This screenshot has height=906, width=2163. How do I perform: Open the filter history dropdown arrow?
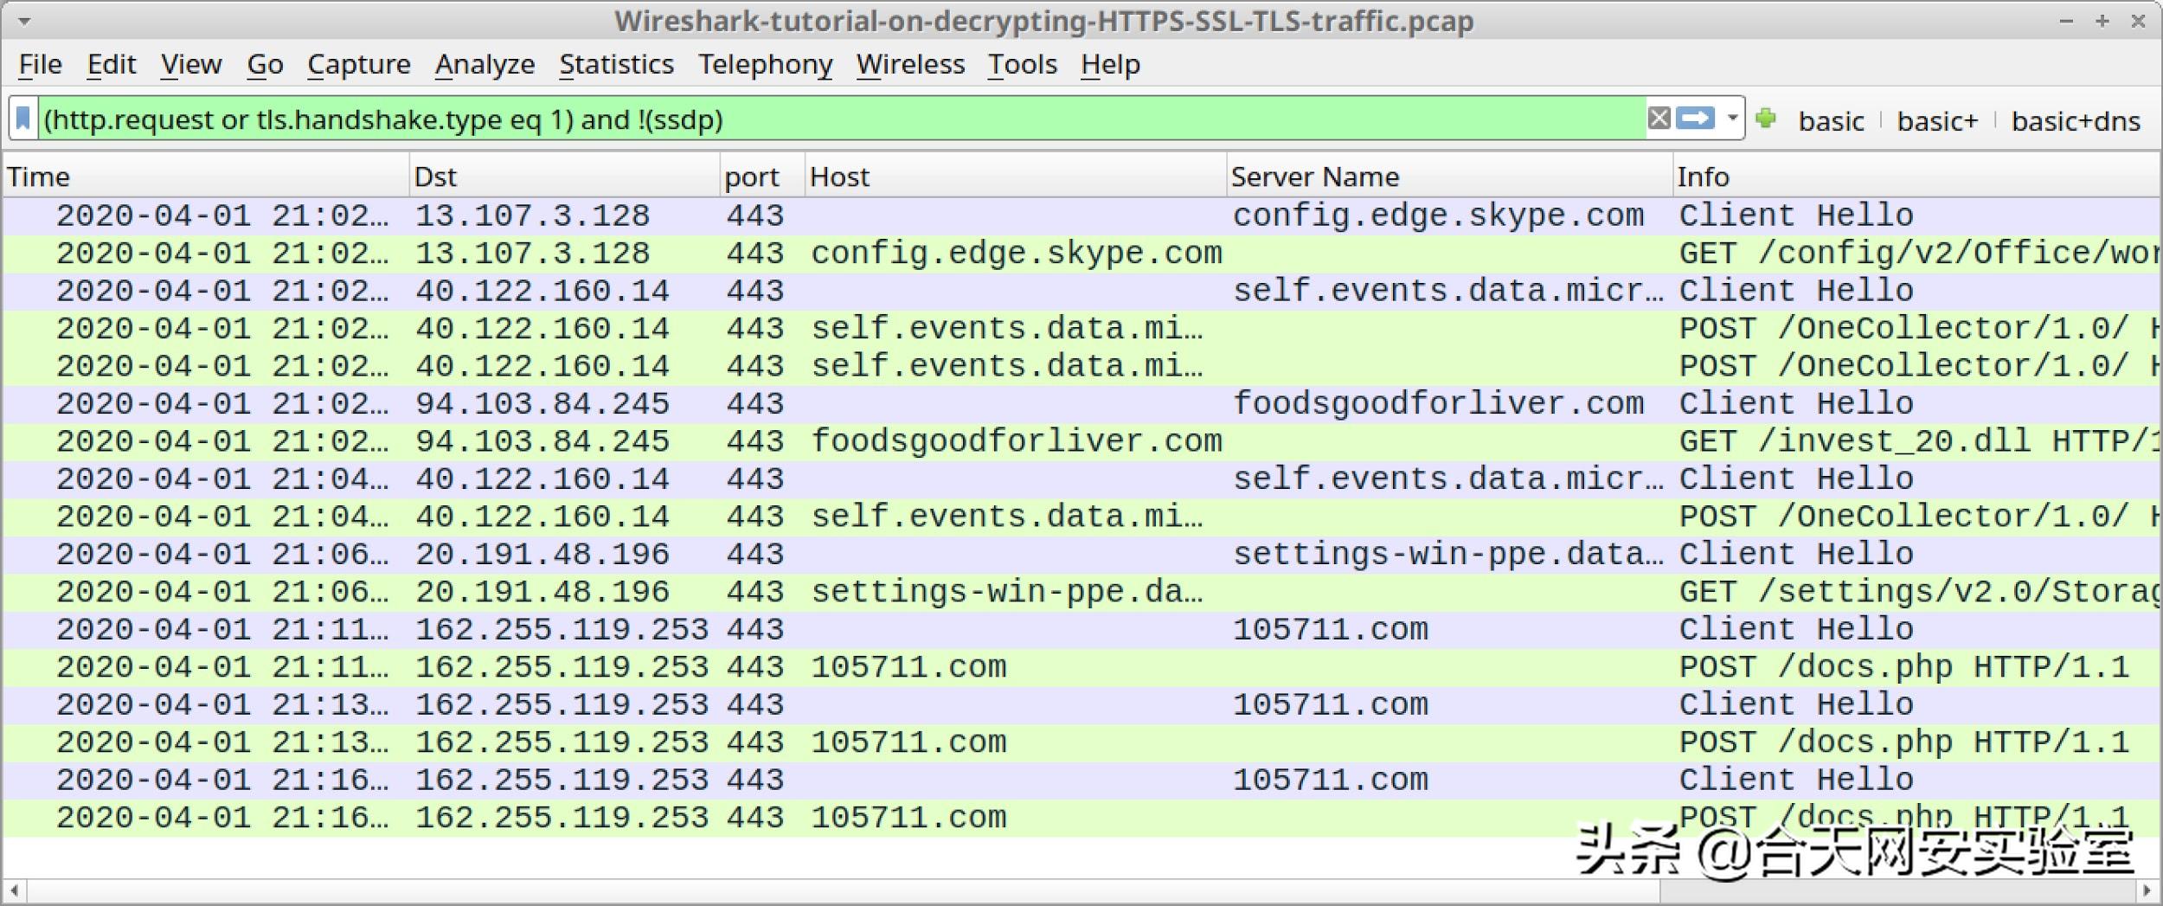(x=1732, y=119)
